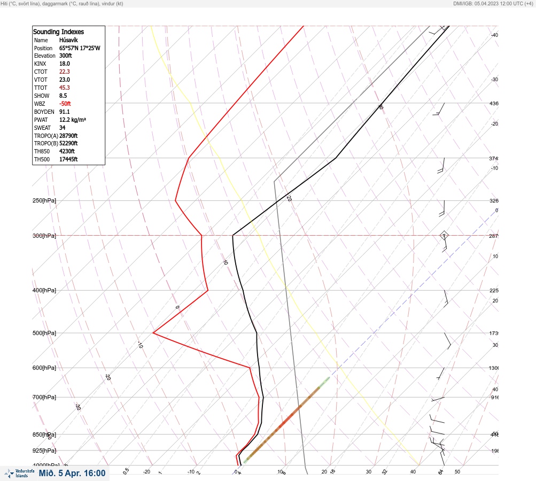This screenshot has height=481, width=536.
Task: Click the '-40' label on the right-hand axis
Action: pyautogui.click(x=494, y=35)
